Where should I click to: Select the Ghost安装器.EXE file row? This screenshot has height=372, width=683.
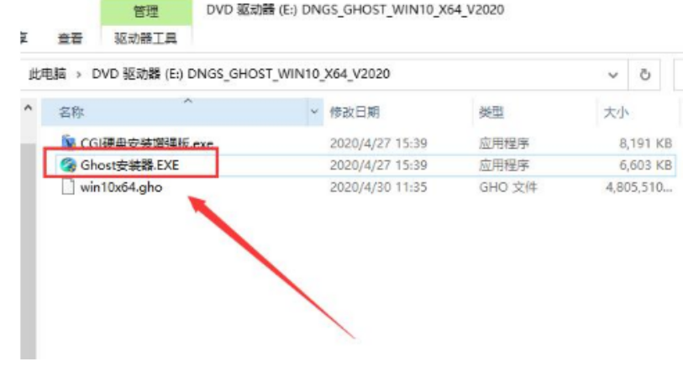point(360,165)
